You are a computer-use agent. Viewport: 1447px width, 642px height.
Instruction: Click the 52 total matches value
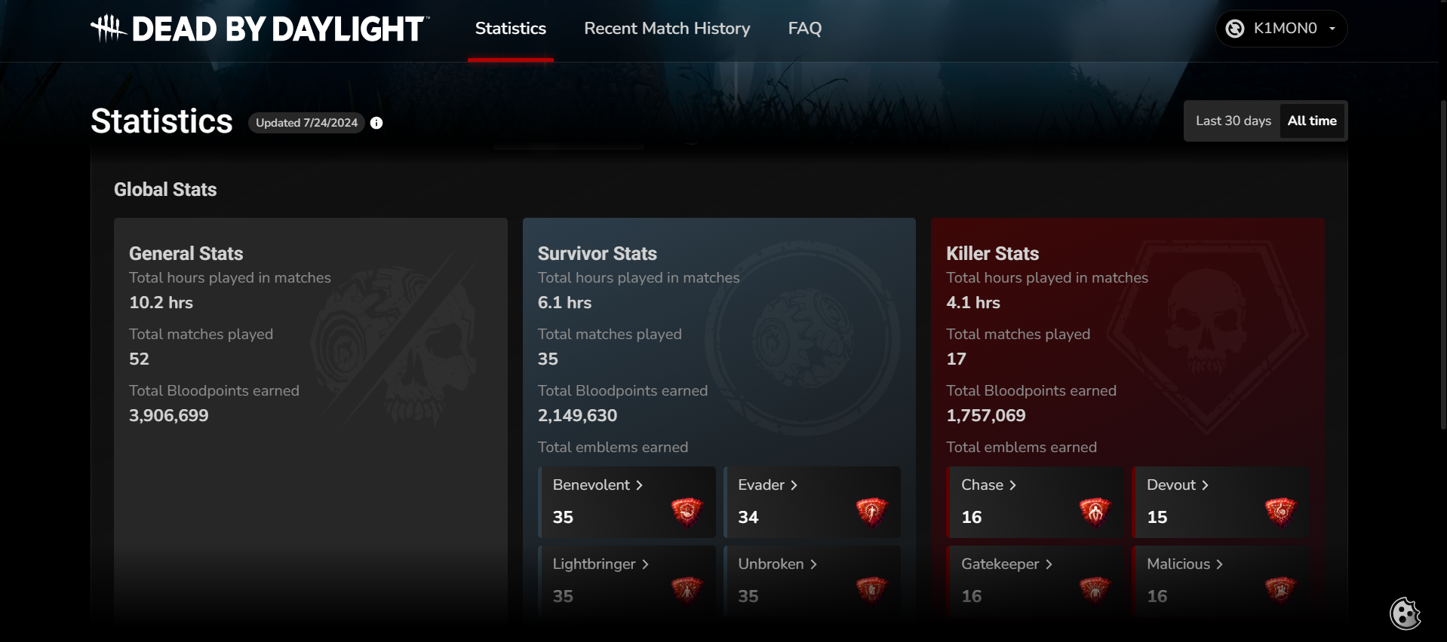(139, 359)
